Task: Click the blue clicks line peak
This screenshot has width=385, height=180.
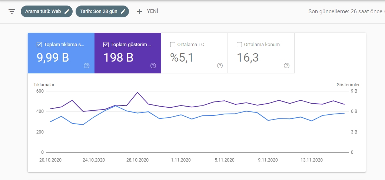Action: point(116,105)
